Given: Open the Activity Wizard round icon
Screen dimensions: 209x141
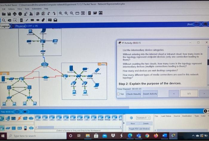Looking at the screenshot, I should pos(20,14).
